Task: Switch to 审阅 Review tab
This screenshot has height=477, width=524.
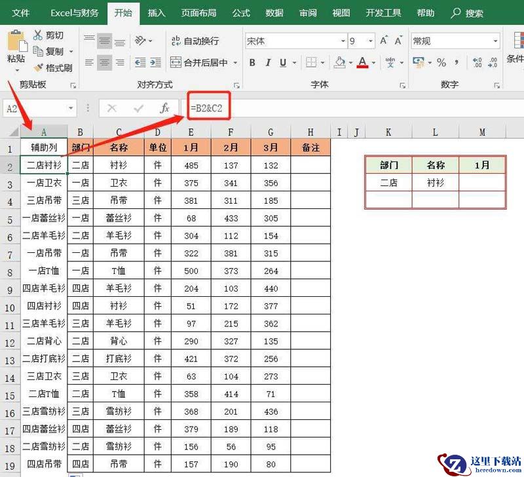Action: 308,13
